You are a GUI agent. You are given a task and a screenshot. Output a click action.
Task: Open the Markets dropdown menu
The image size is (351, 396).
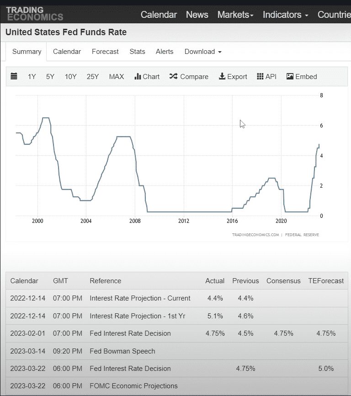click(x=235, y=15)
